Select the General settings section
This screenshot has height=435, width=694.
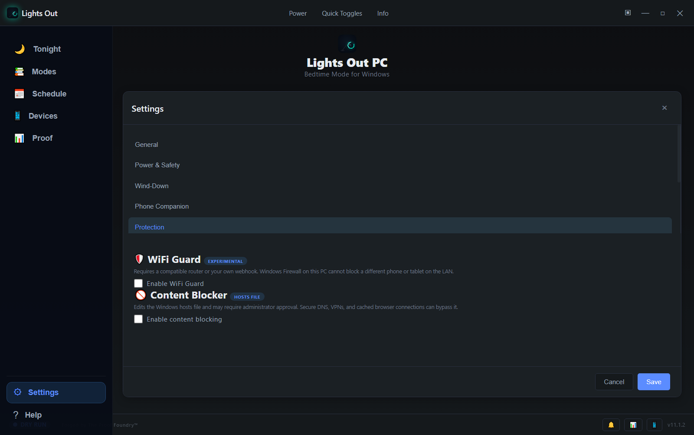pyautogui.click(x=400, y=145)
